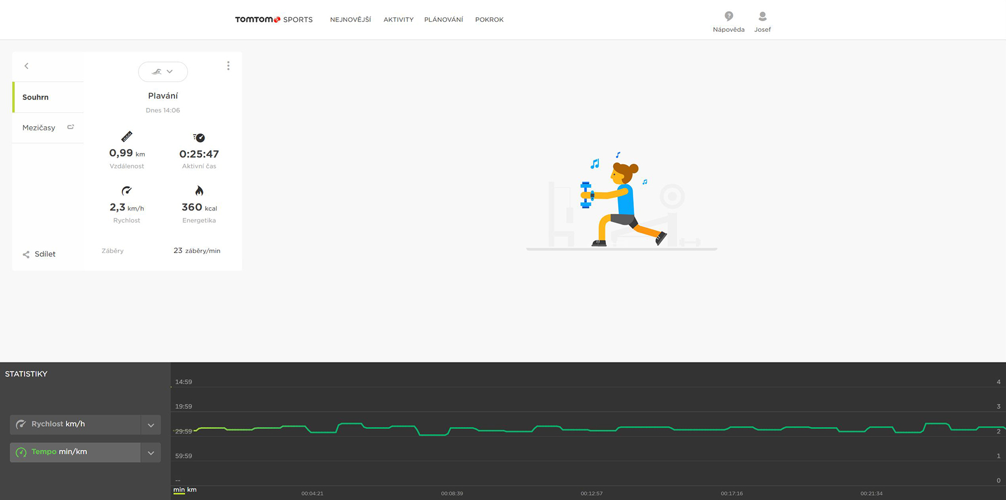
Task: Click the ruler distance icon
Action: click(x=127, y=136)
